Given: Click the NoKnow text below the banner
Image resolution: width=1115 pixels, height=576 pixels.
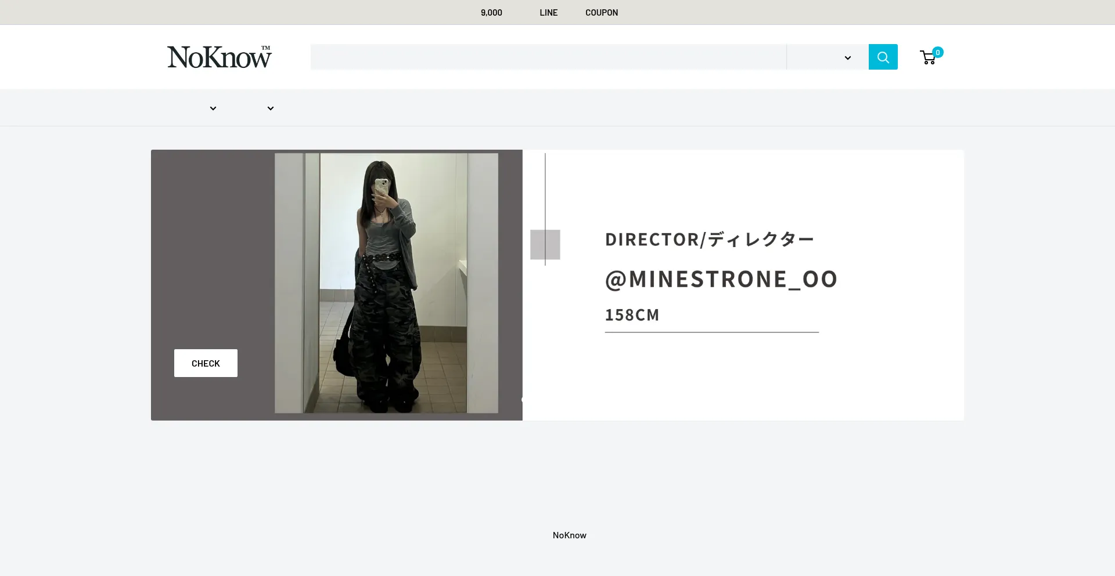Looking at the screenshot, I should coord(569,535).
